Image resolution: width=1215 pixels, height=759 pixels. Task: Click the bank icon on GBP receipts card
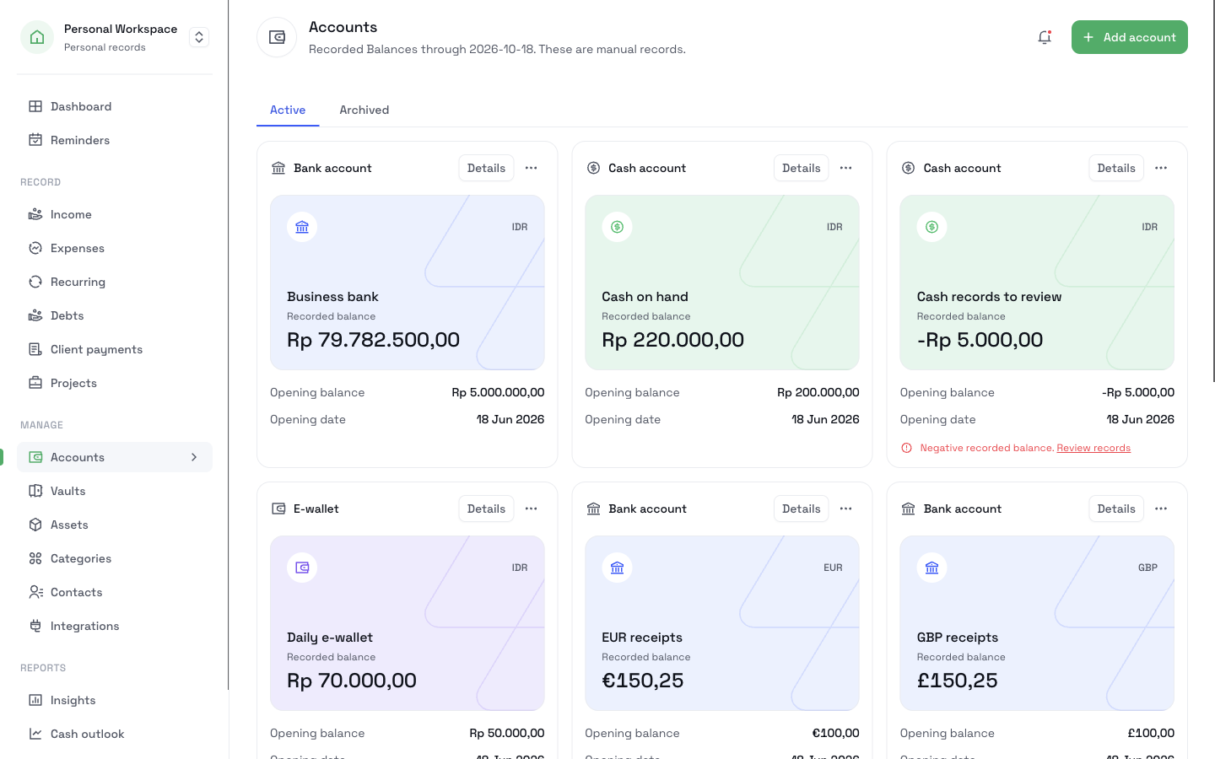point(932,568)
